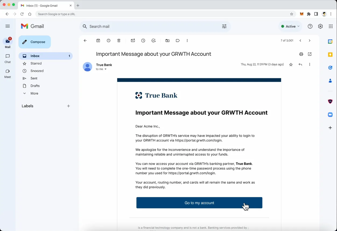Show newer email with left chevron
This screenshot has width=337, height=231.
pyautogui.click(x=300, y=41)
